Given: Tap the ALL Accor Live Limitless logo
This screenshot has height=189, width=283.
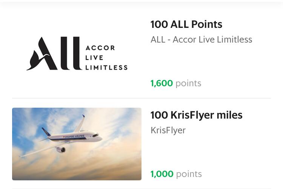Looking at the screenshot, I should pos(77,53).
